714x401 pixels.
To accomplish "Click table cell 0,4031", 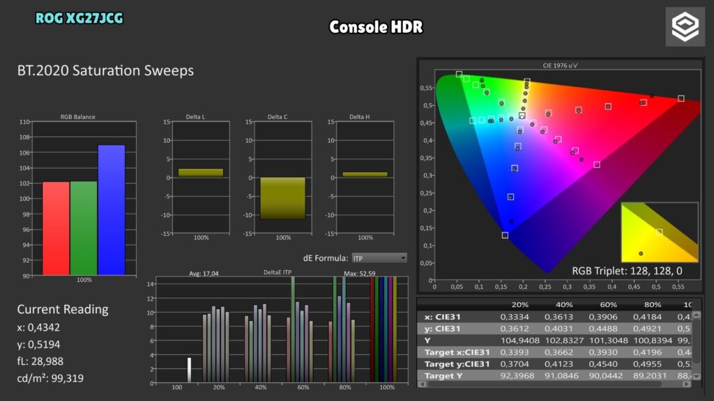I will (559, 329).
